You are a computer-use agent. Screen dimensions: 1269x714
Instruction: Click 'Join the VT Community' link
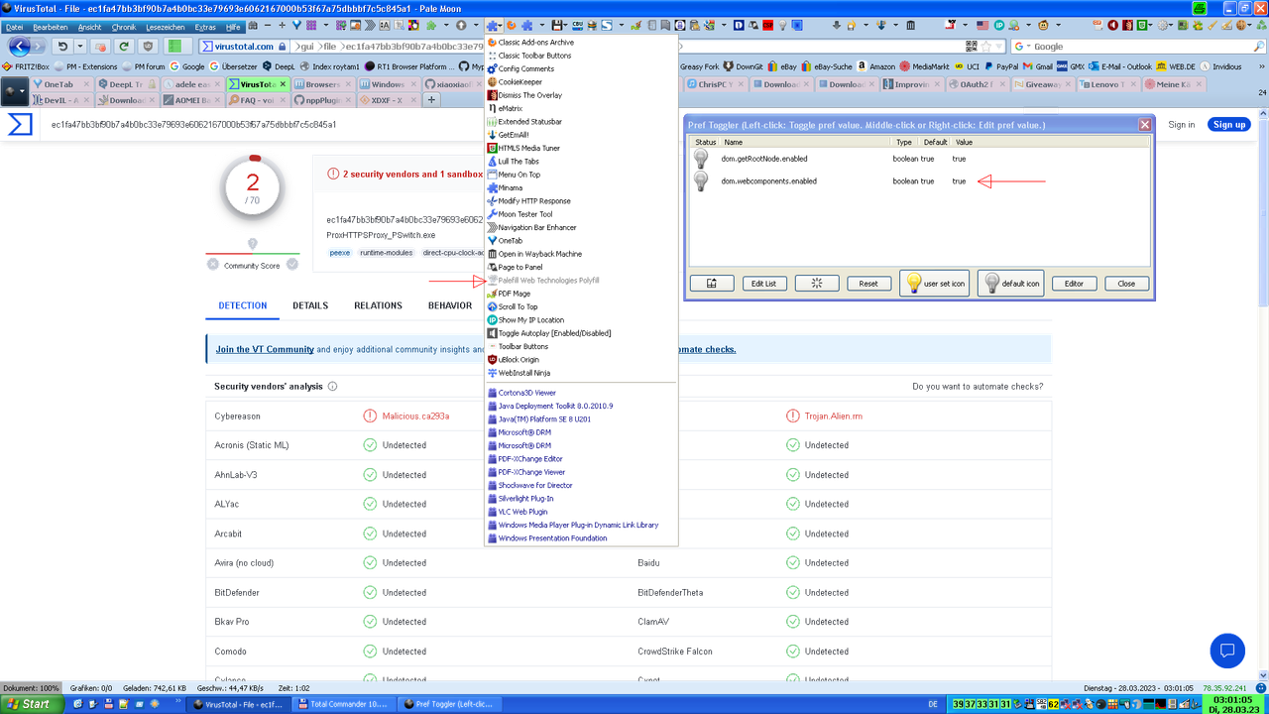265,349
